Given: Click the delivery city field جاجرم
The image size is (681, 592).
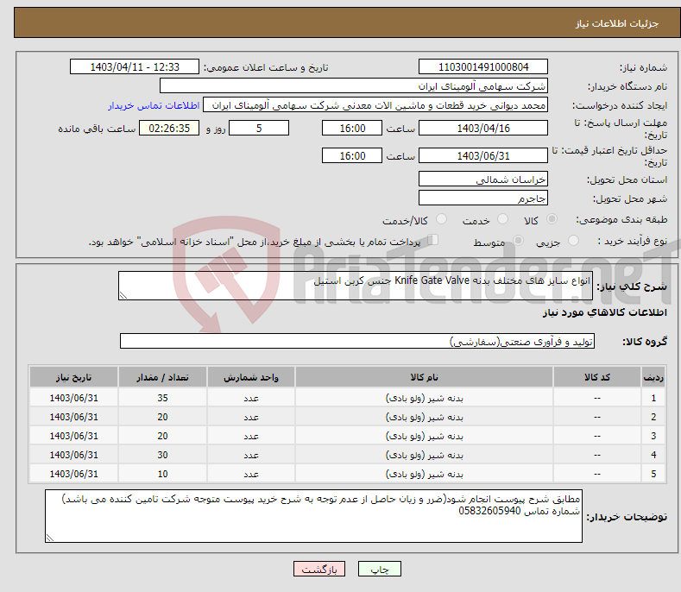Looking at the screenshot, I should click(483, 198).
